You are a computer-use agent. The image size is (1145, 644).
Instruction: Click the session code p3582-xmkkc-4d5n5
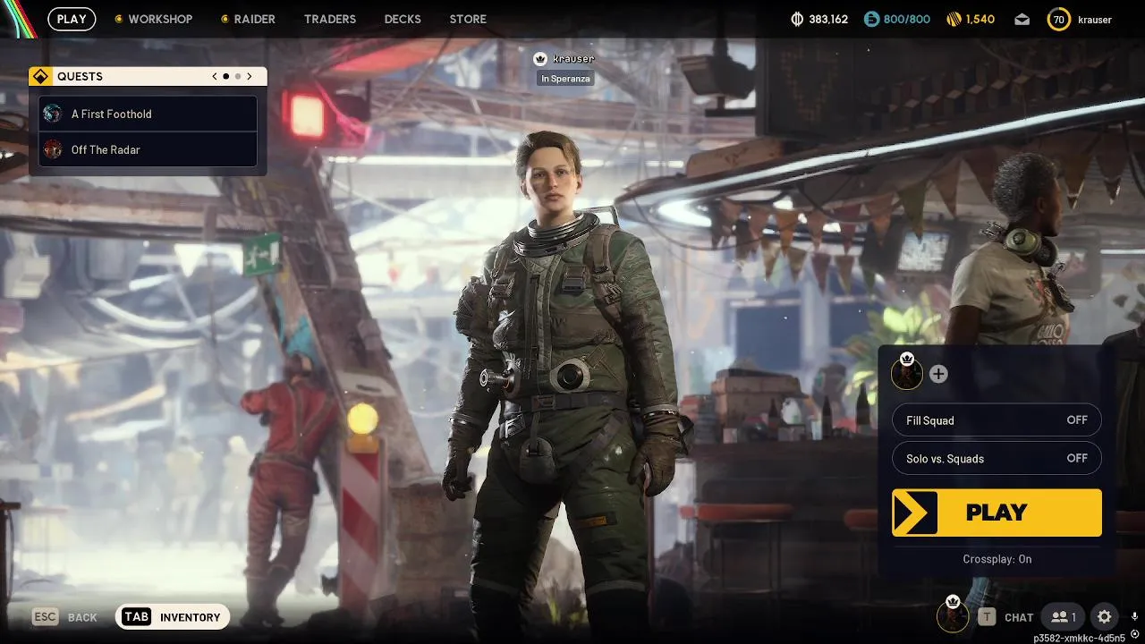coord(1079,638)
